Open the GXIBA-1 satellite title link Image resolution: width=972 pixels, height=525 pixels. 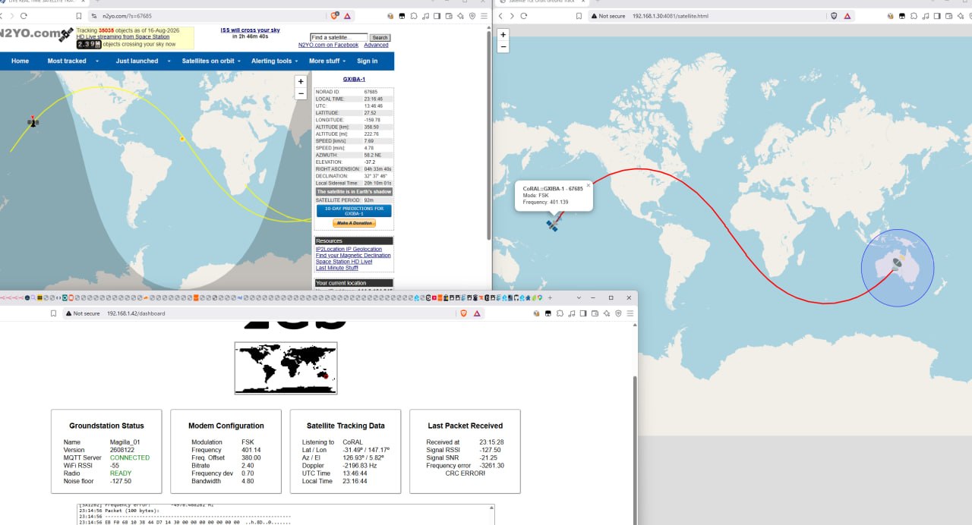[354, 79]
